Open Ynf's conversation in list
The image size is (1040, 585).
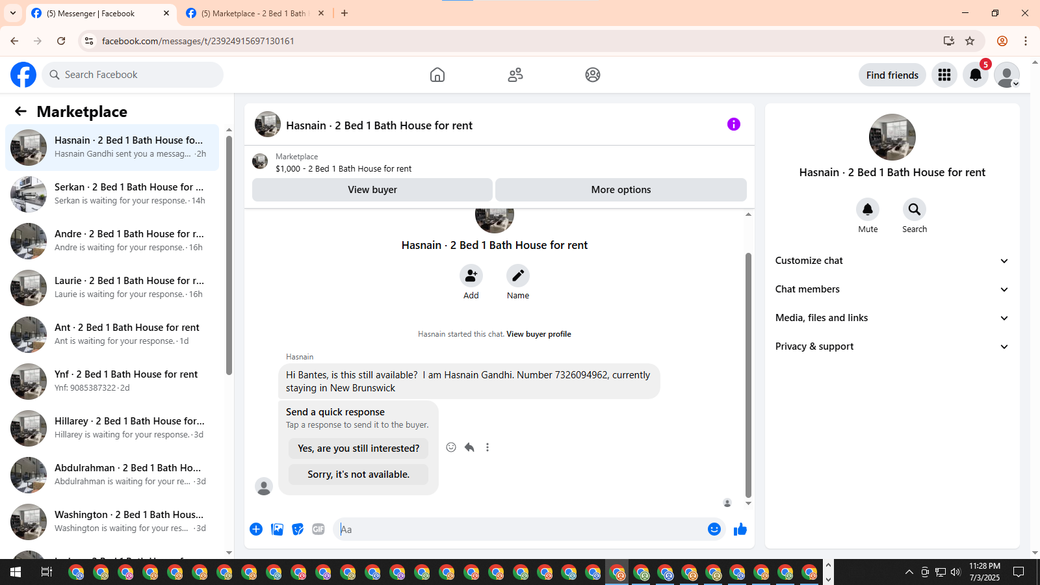click(x=112, y=381)
